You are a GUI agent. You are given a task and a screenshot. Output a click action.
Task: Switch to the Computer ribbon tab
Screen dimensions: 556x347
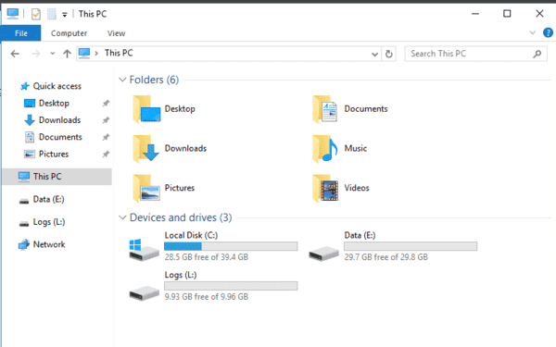[69, 33]
